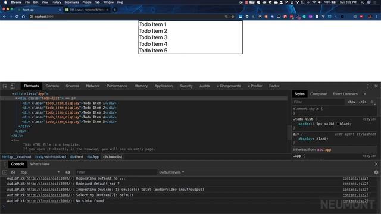
Task: Open the Bookmarks menu in menu bar
Action: 71,2
